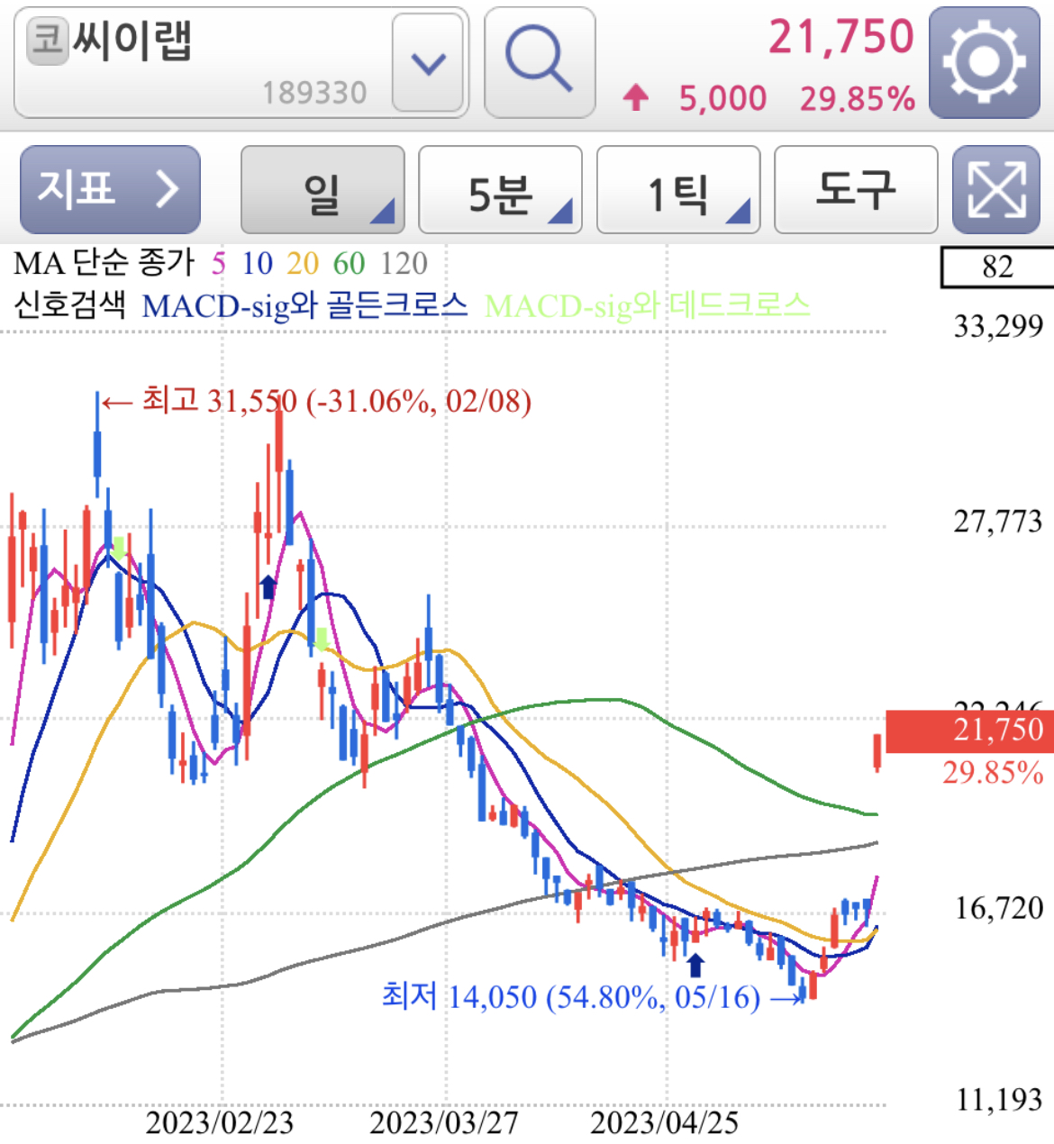Tap the 2023/04/25 date label
This screenshot has height=1144, width=1054.
click(665, 1123)
